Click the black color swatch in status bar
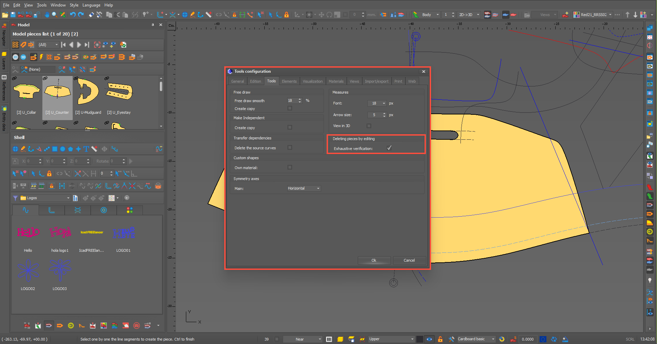This screenshot has height=344, width=657. pos(419,339)
